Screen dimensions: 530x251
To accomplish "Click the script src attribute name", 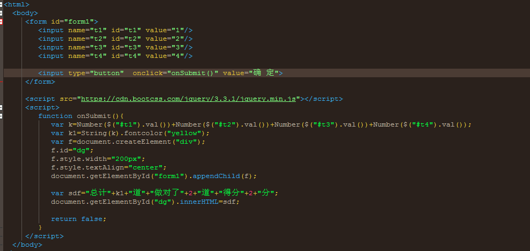I will (66, 99).
